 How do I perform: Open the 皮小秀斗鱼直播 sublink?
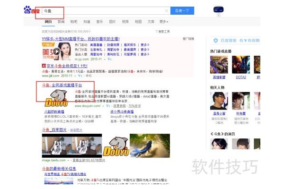pyautogui.click(x=122, y=112)
